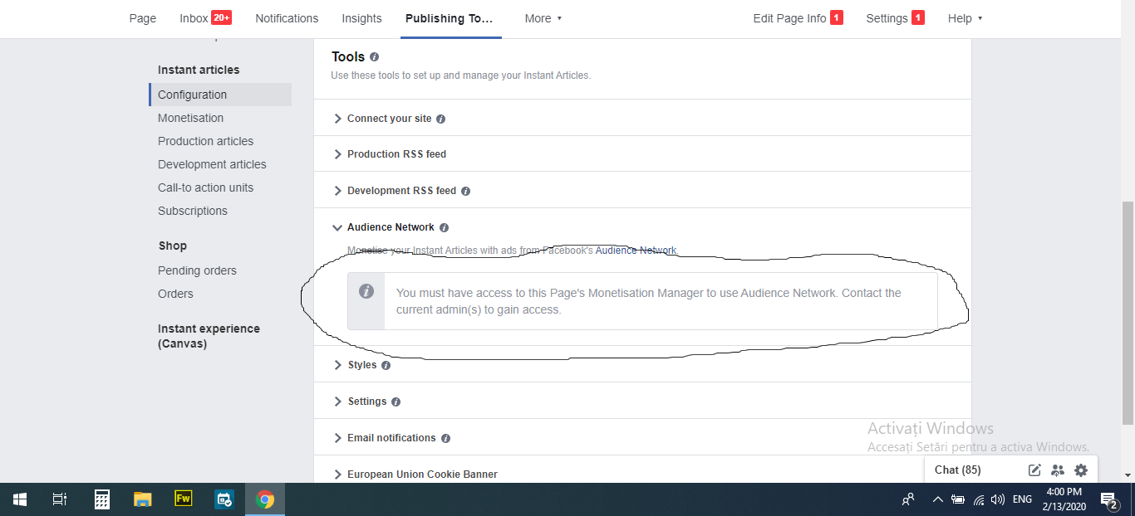The image size is (1135, 516).
Task: Open Development articles in sidebar
Action: point(212,164)
